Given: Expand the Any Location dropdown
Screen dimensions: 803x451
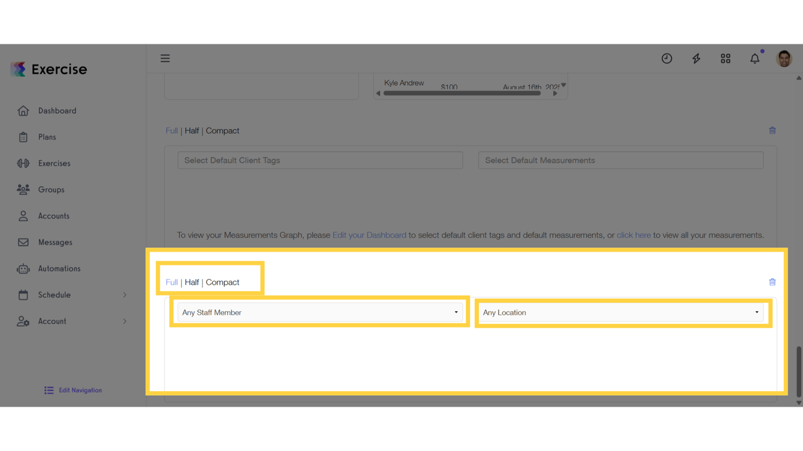Looking at the screenshot, I should tap(622, 312).
